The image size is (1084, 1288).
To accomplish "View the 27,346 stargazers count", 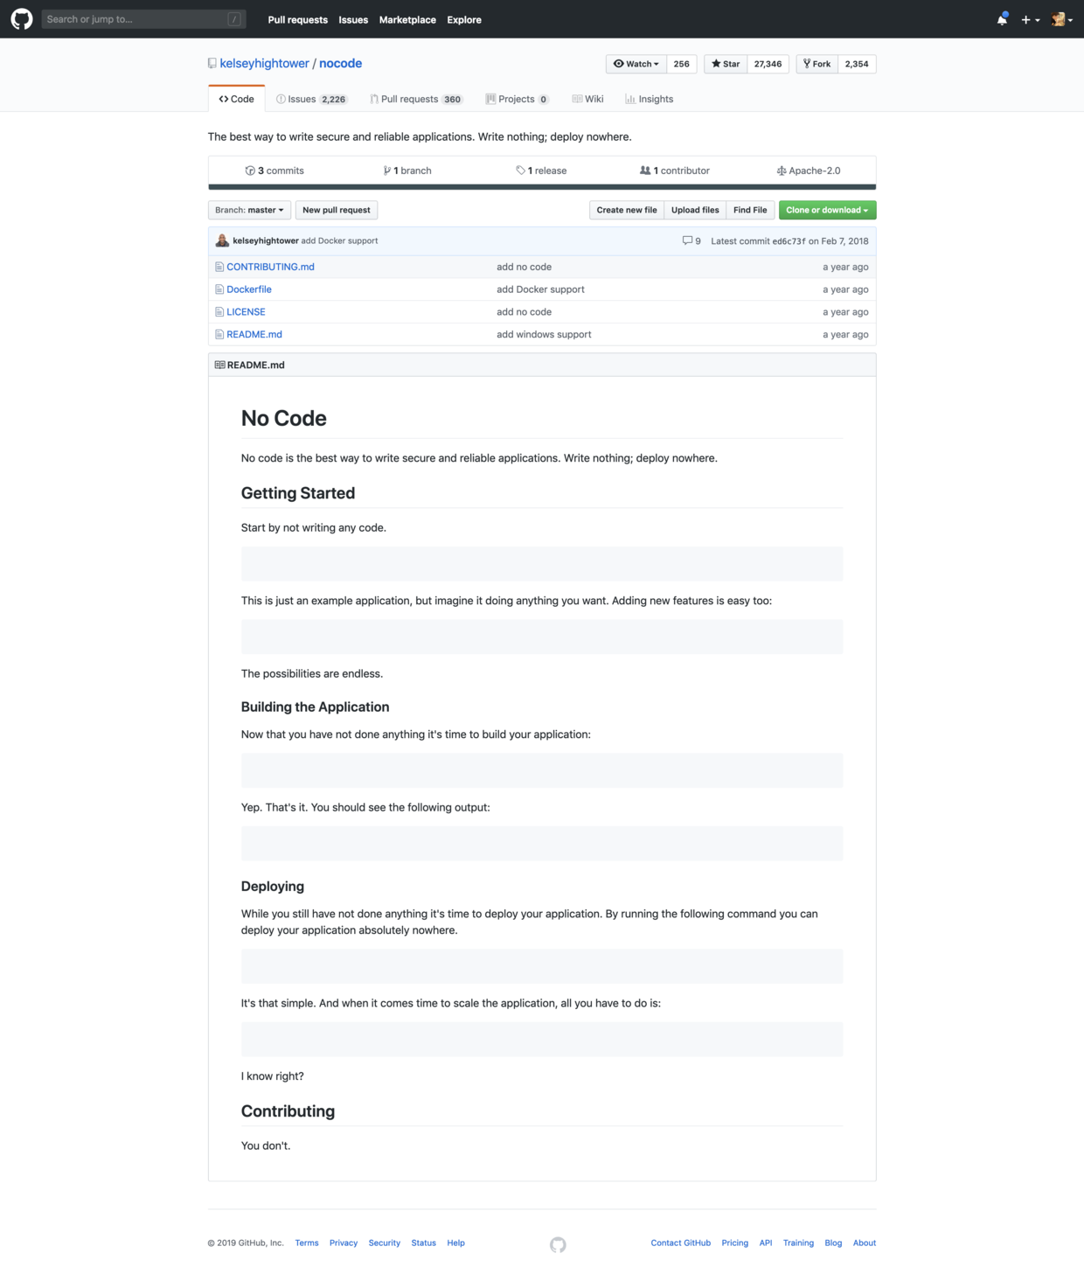I will (x=768, y=64).
